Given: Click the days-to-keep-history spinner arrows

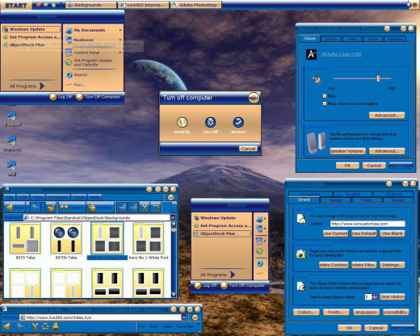Looking at the screenshot, I should (x=375, y=296).
